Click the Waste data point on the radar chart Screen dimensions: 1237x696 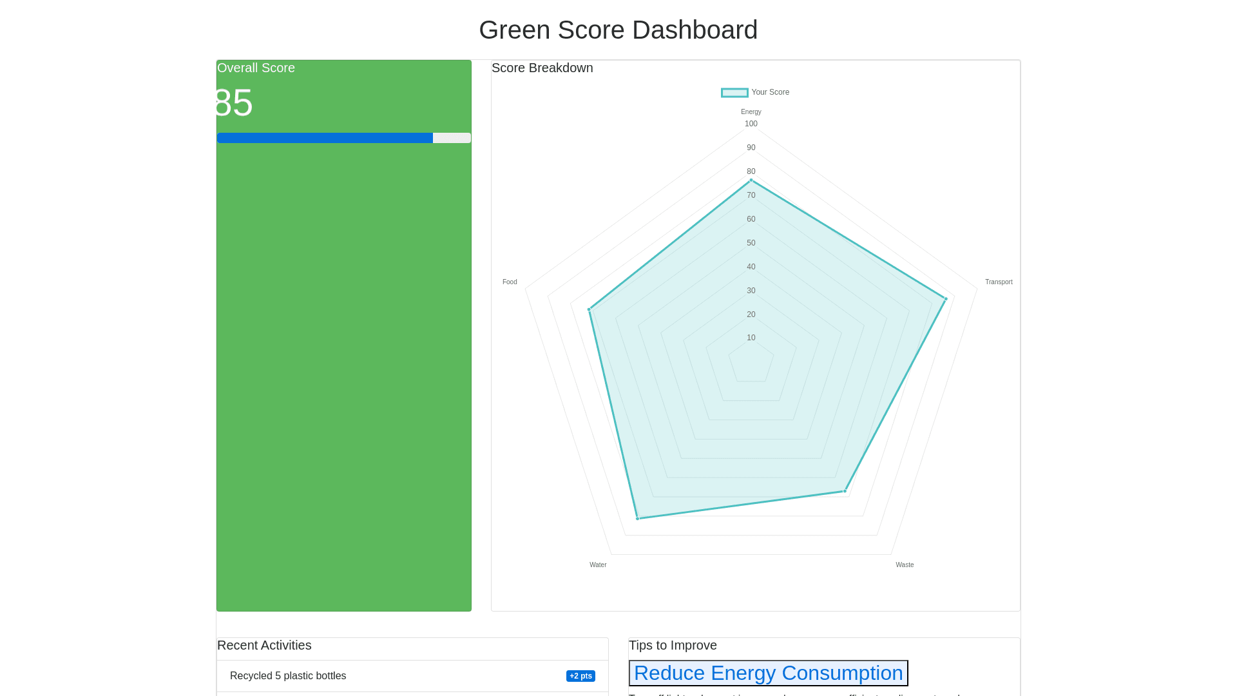pyautogui.click(x=845, y=491)
